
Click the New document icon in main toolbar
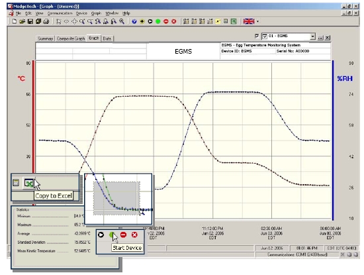15,21
